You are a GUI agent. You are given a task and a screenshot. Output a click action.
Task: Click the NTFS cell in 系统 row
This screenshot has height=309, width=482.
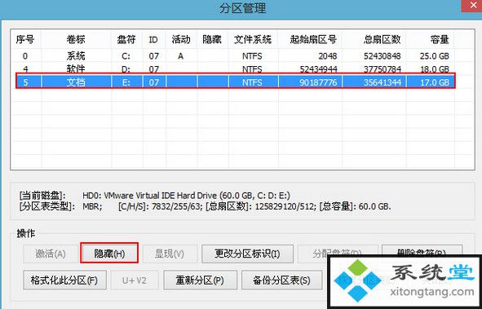252,56
